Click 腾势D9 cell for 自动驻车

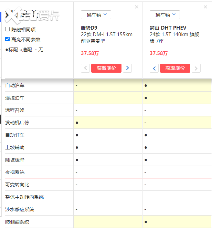point(108,135)
